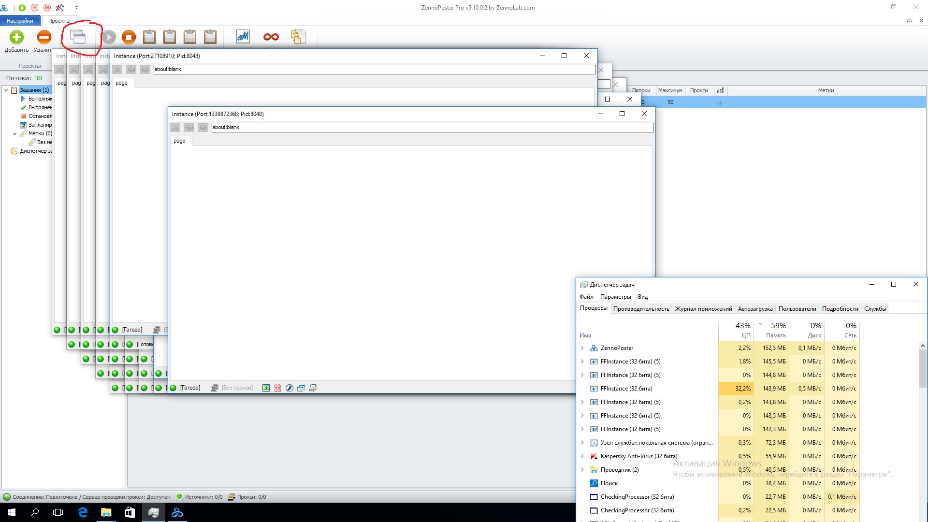Click the orange Удалить minus icon
The width and height of the screenshot is (928, 522).
44,37
